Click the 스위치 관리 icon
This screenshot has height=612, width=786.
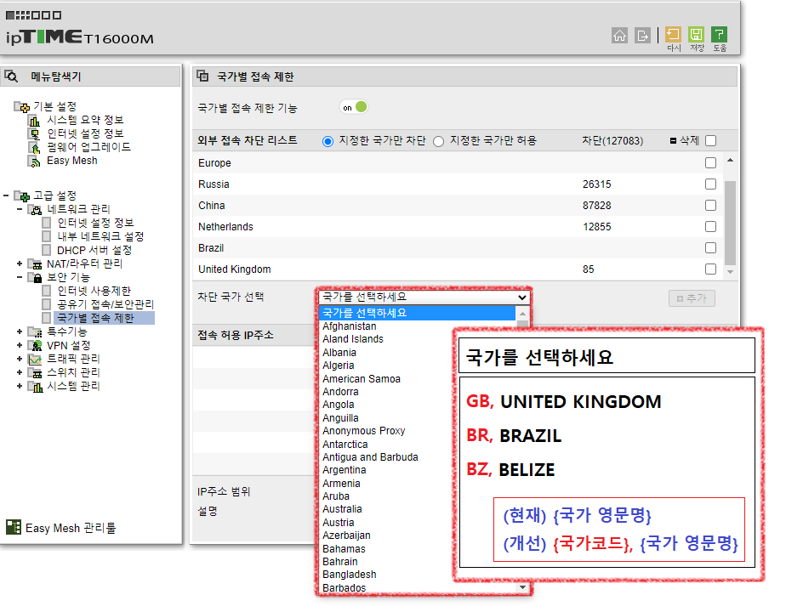[x=35, y=372]
